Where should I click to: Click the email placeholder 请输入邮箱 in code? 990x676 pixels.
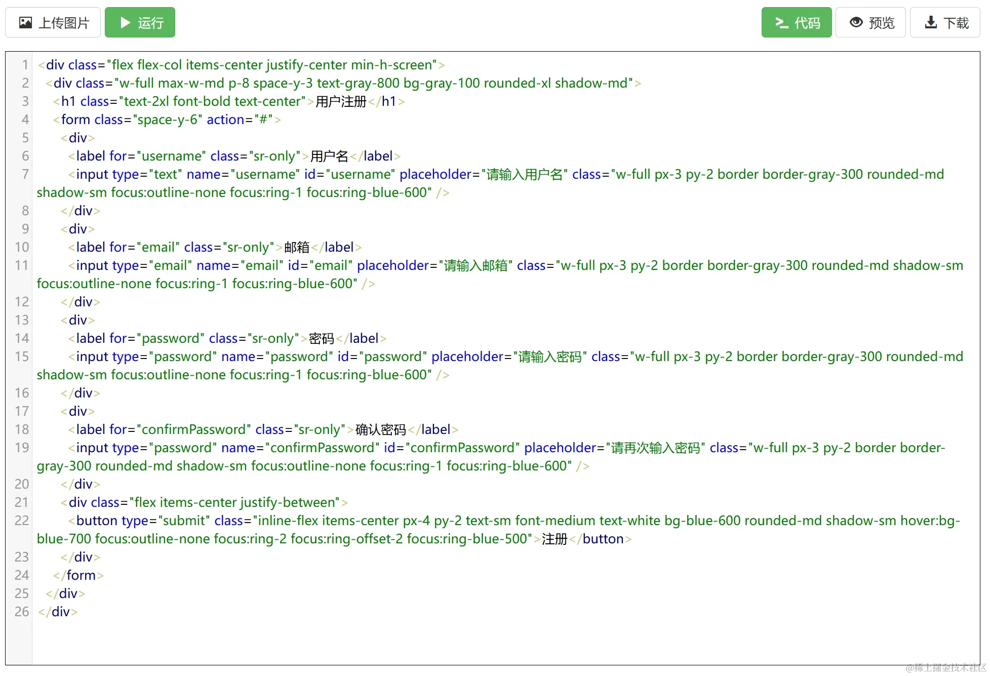476,266
